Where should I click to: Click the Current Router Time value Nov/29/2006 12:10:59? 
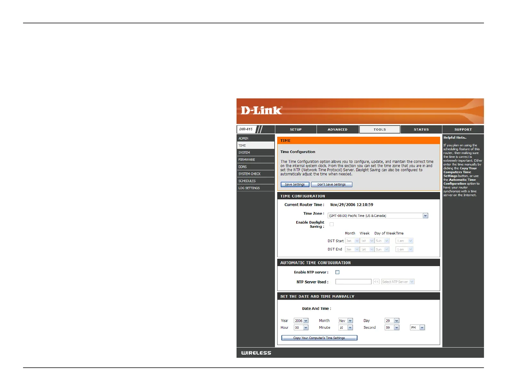(351, 205)
